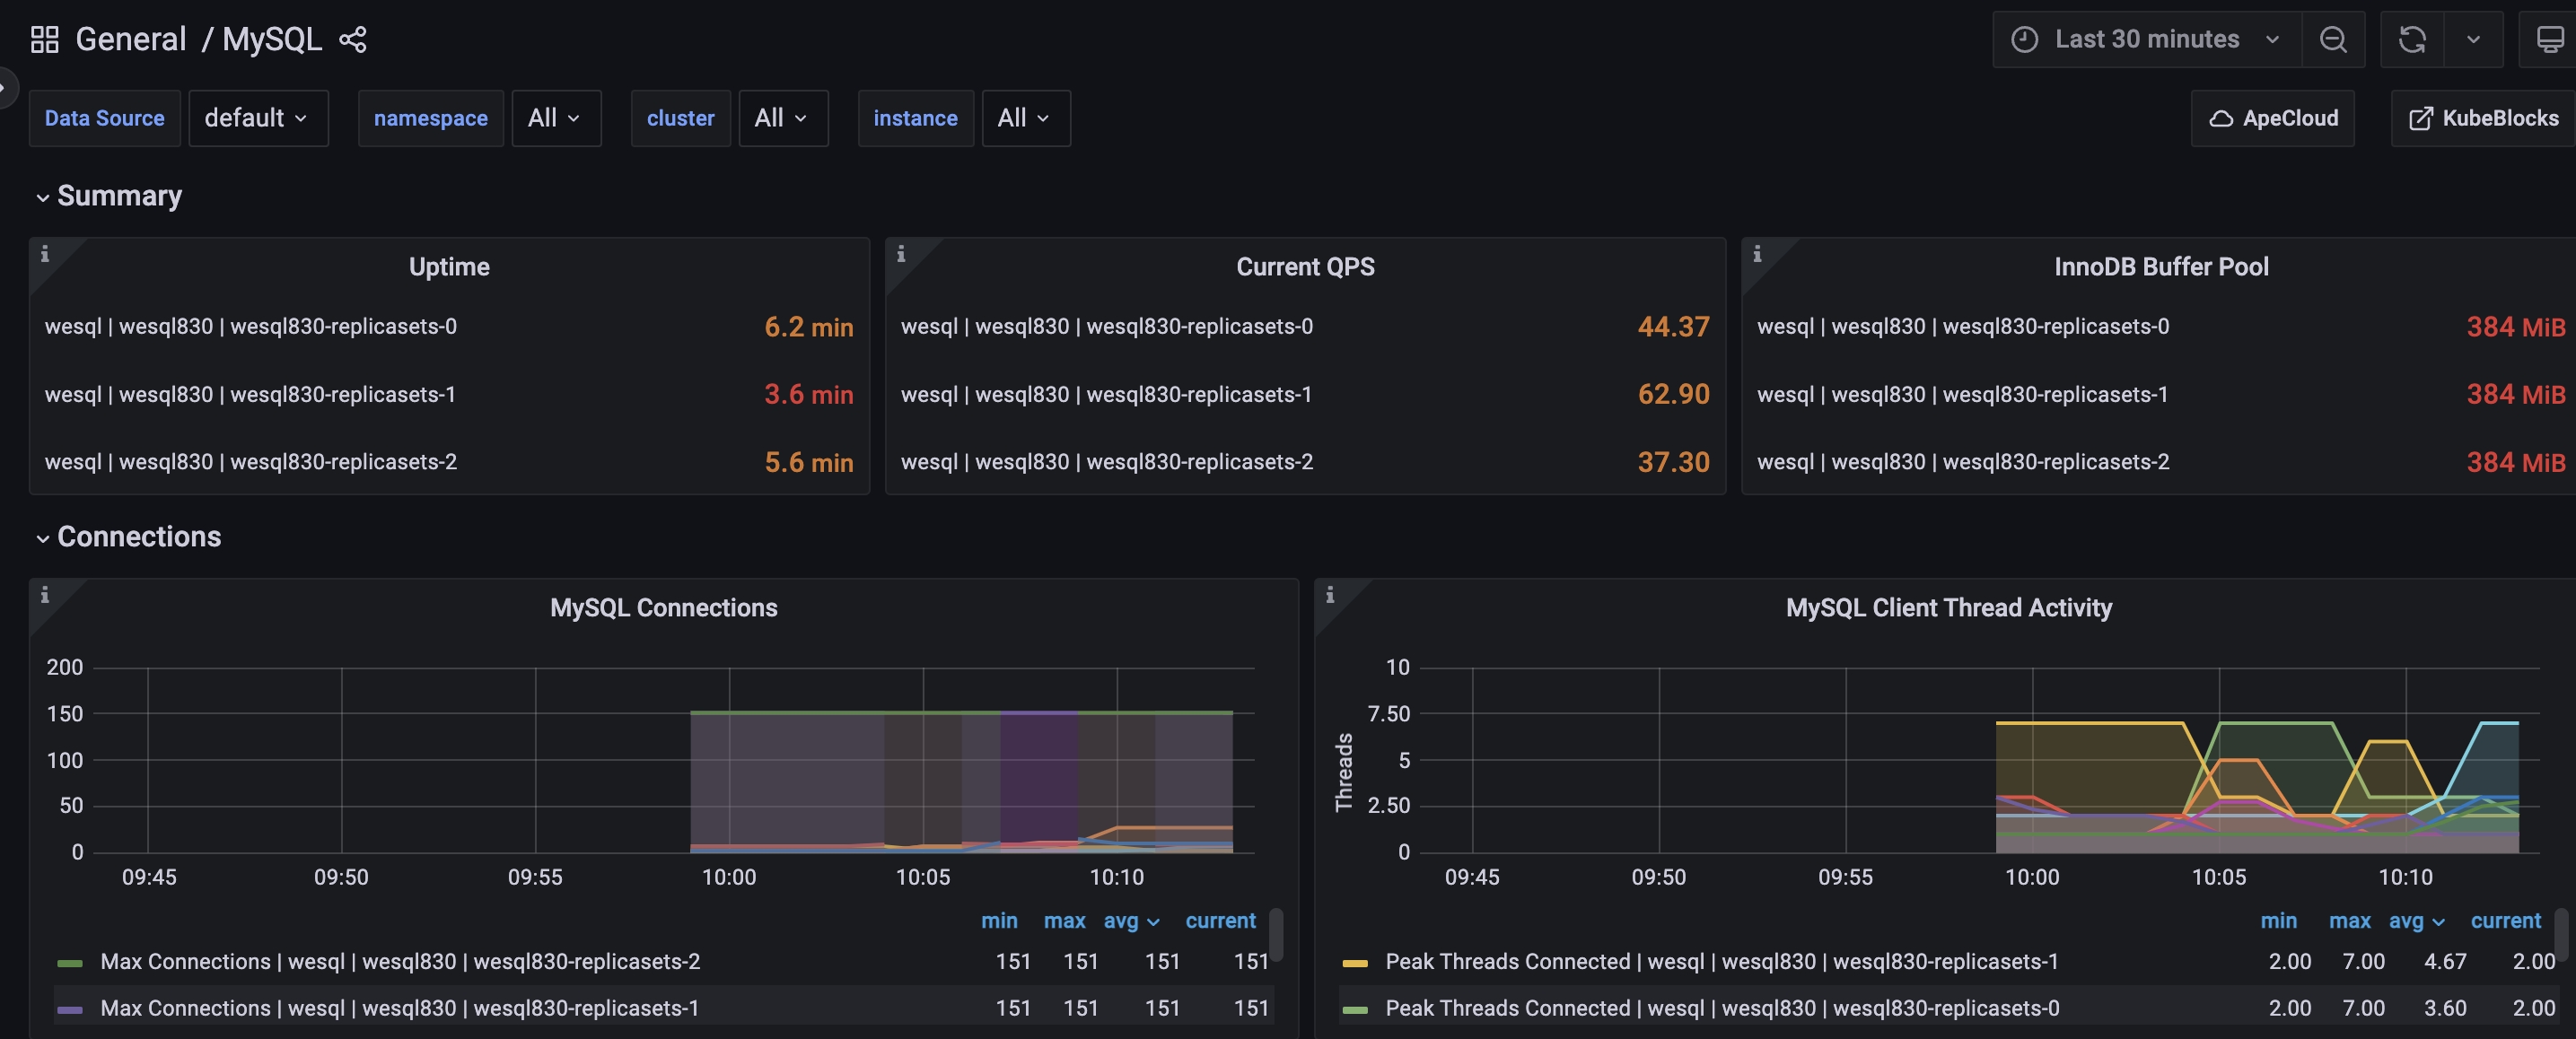Click MySQL Connections legend scrollbar
This screenshot has width=2576, height=1039.
click(1276, 935)
